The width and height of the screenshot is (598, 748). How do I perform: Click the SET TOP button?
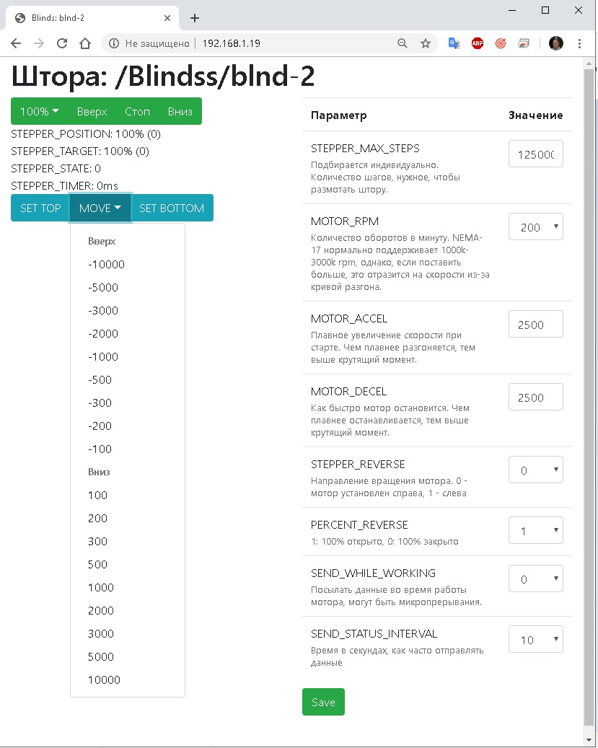pos(40,208)
